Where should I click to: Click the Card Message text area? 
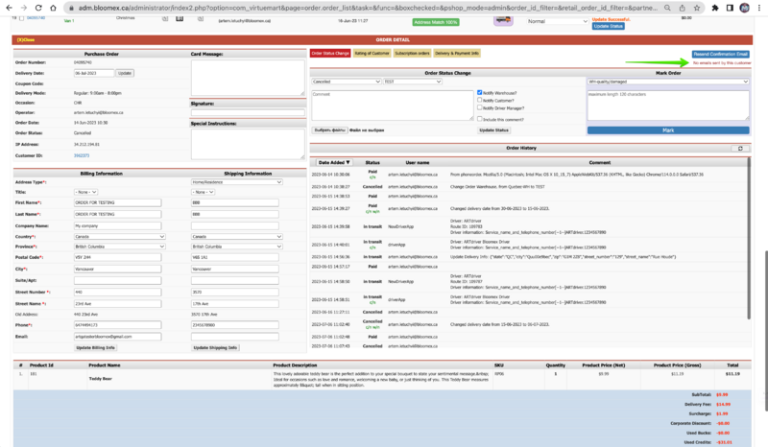(x=248, y=78)
